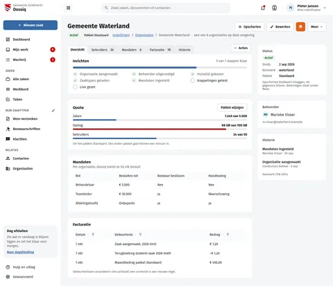Image resolution: width=333 pixels, height=286 pixels.
Task: Click the orange icon button next to Bewerken
Action: point(300,27)
